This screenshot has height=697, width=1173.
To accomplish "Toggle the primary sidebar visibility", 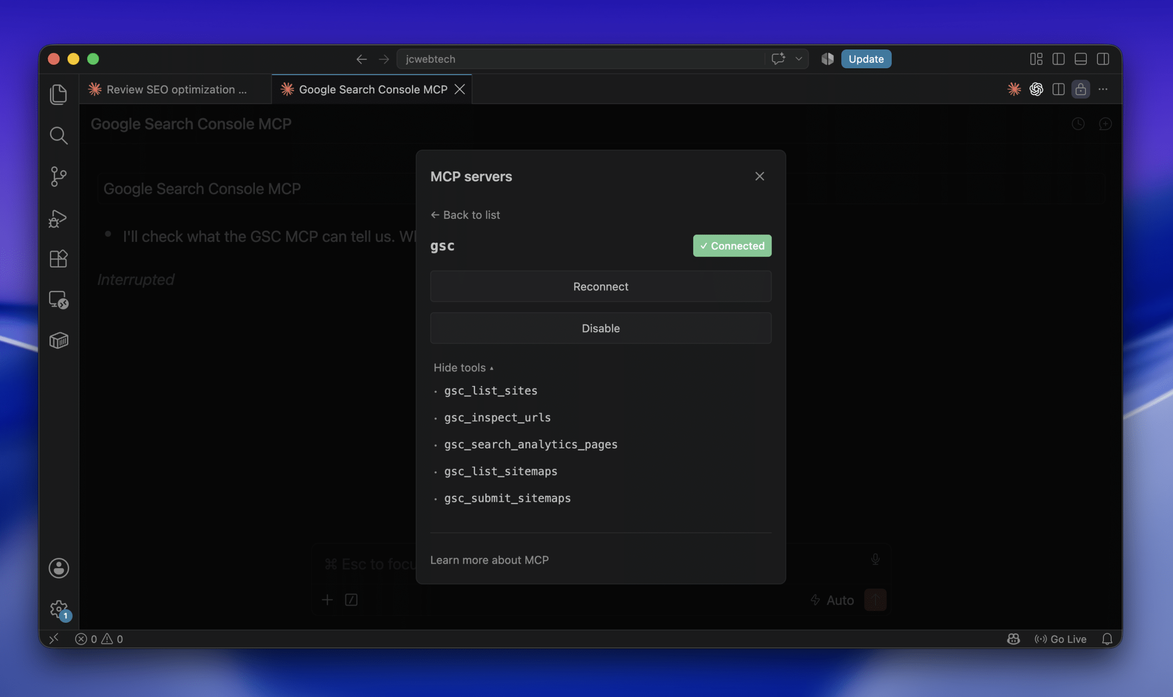I will 1058,59.
